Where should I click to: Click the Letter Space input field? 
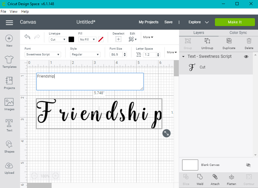coord(150,54)
